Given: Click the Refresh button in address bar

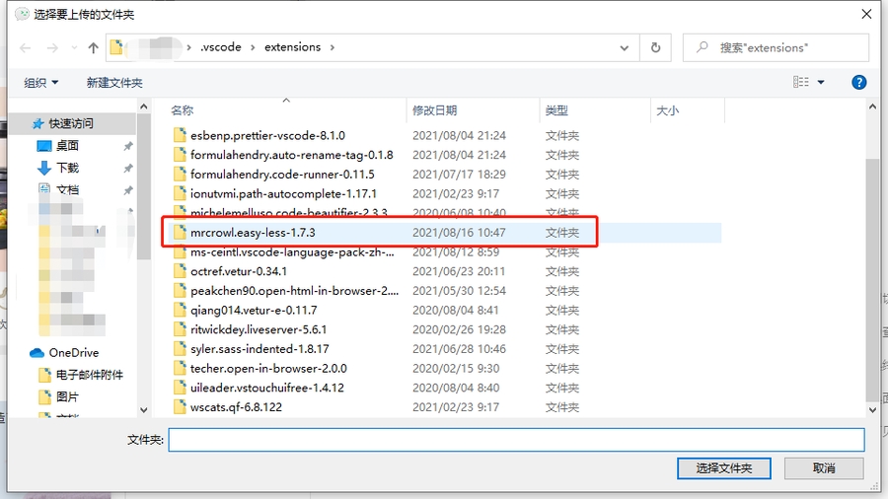Looking at the screenshot, I should [x=655, y=47].
